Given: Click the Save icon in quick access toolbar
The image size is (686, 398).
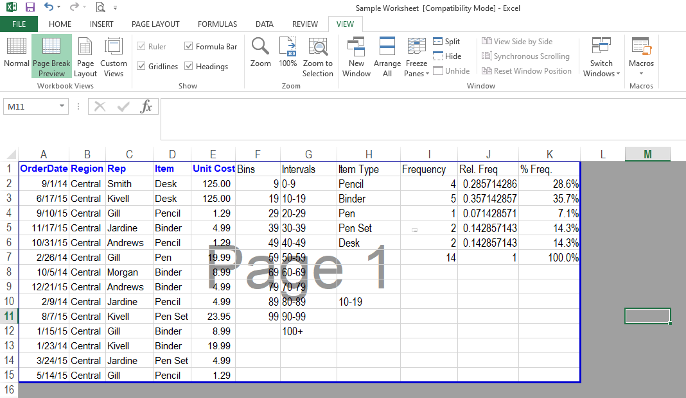Looking at the screenshot, I should pos(30,8).
